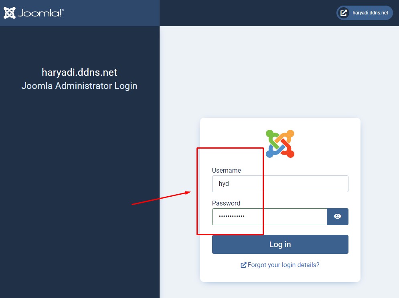Open the haryadi.ddns.net site link top right
The width and height of the screenshot is (399, 298).
coord(370,13)
